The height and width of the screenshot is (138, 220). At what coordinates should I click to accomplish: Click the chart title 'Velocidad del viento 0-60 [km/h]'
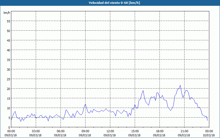click(110, 3)
